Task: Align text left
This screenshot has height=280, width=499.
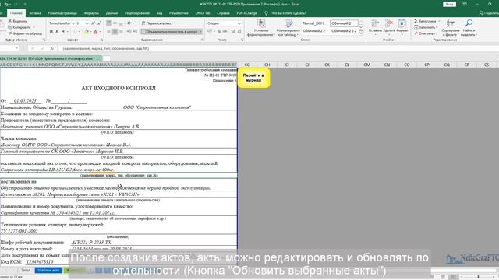Action: coord(109,32)
